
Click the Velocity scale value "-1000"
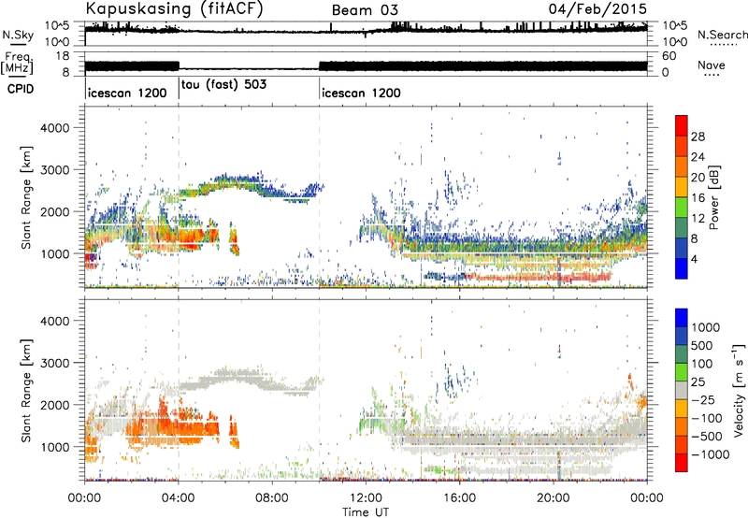(x=710, y=454)
